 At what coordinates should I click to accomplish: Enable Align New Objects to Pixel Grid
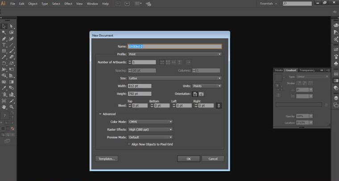coord(129,144)
